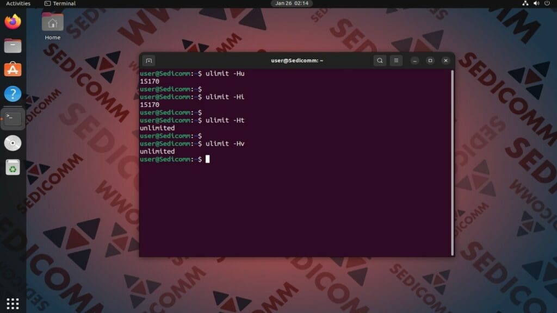The height and width of the screenshot is (313, 557).
Task: Click the 'unlimited' output below ulimit -Hv
Action: 157,152
